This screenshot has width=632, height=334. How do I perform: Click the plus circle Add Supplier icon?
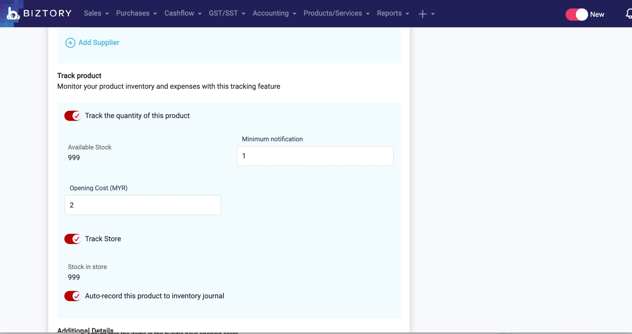pyautogui.click(x=70, y=43)
